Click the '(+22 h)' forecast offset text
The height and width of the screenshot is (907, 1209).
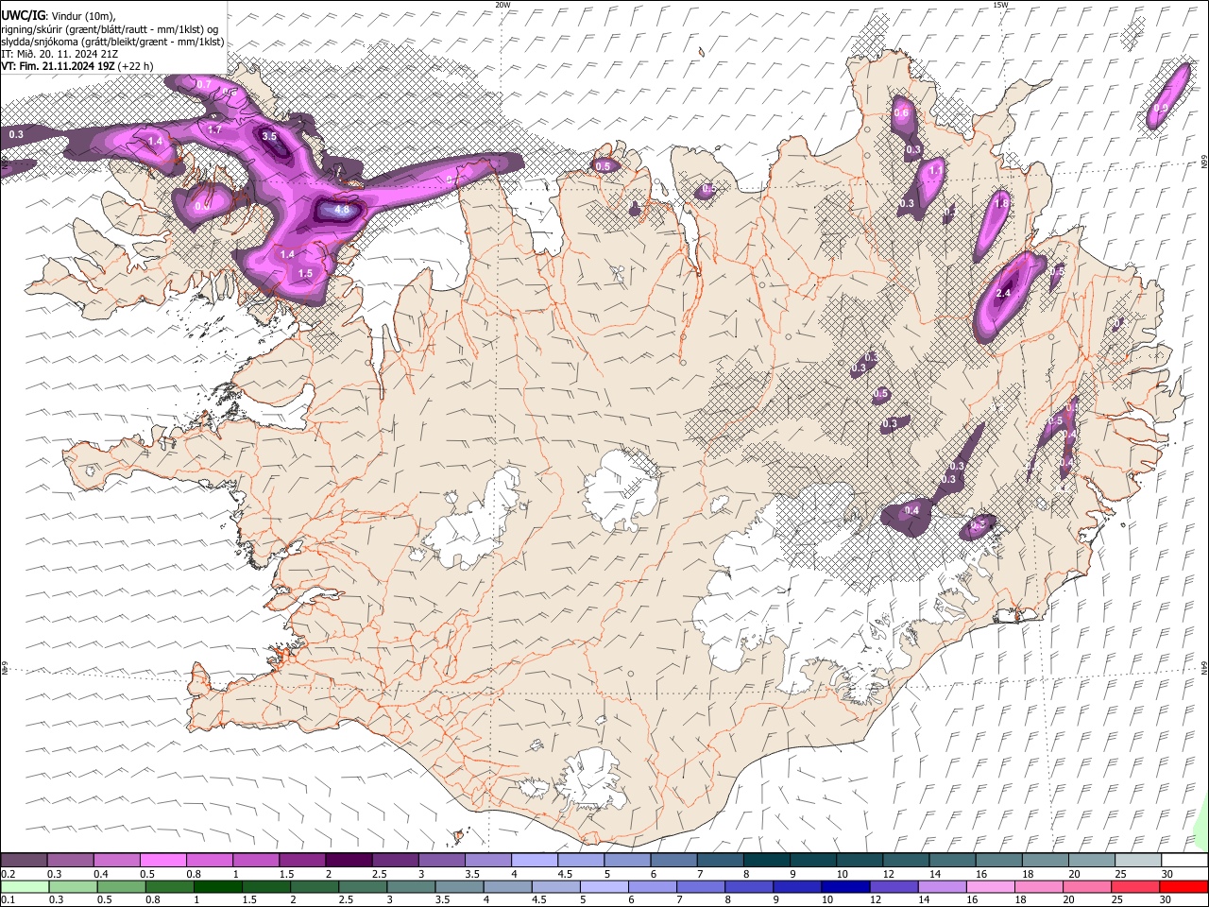pos(136,66)
